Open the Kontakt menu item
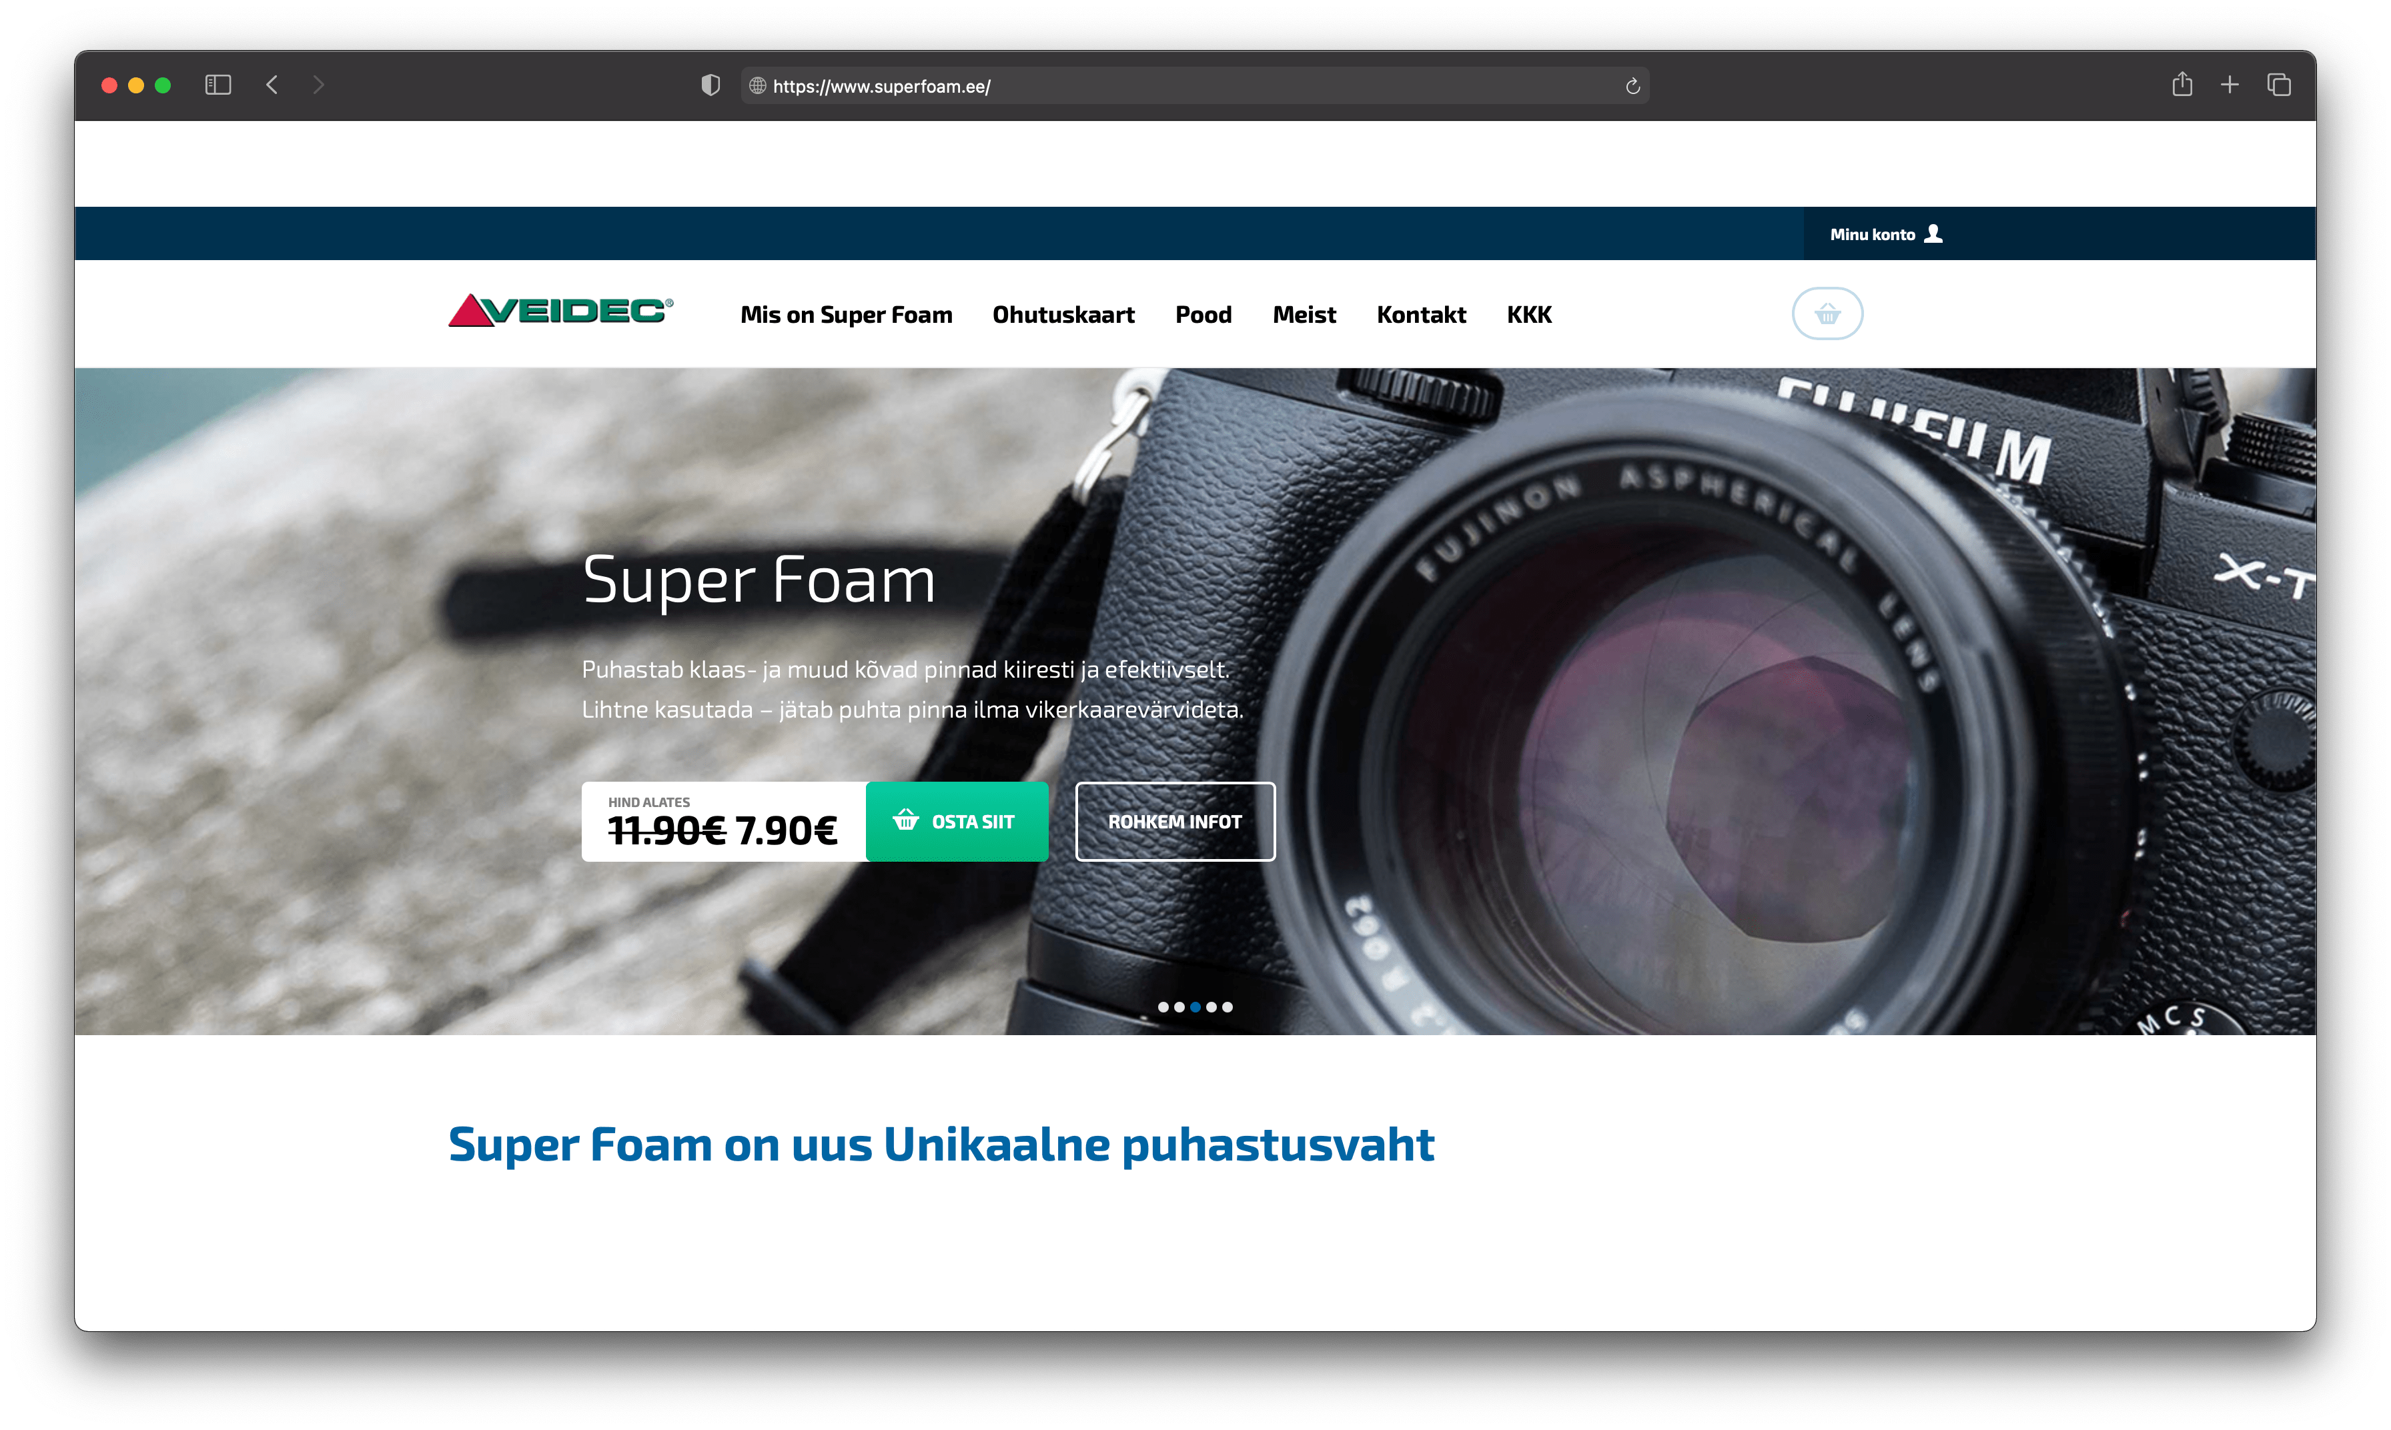 tap(1420, 314)
